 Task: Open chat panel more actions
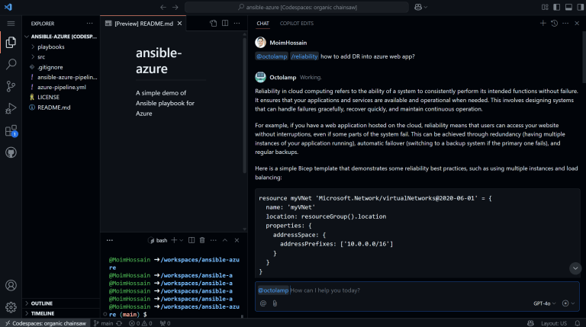tap(565, 23)
